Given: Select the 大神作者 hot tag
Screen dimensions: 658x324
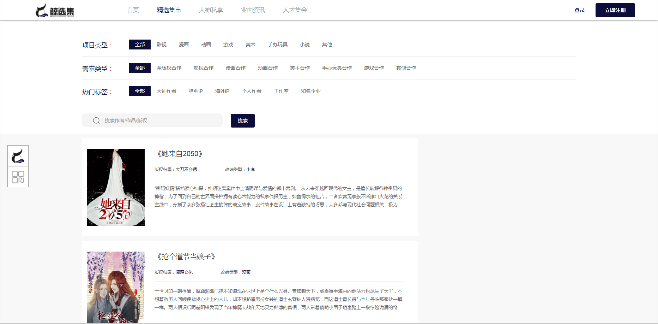Looking at the screenshot, I should [166, 91].
